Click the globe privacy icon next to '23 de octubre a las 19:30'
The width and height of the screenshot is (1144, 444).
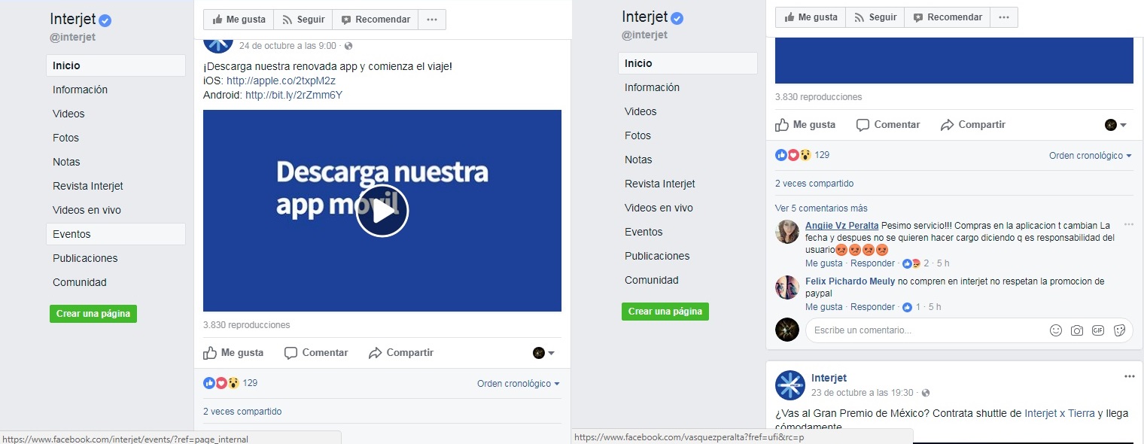tap(925, 393)
